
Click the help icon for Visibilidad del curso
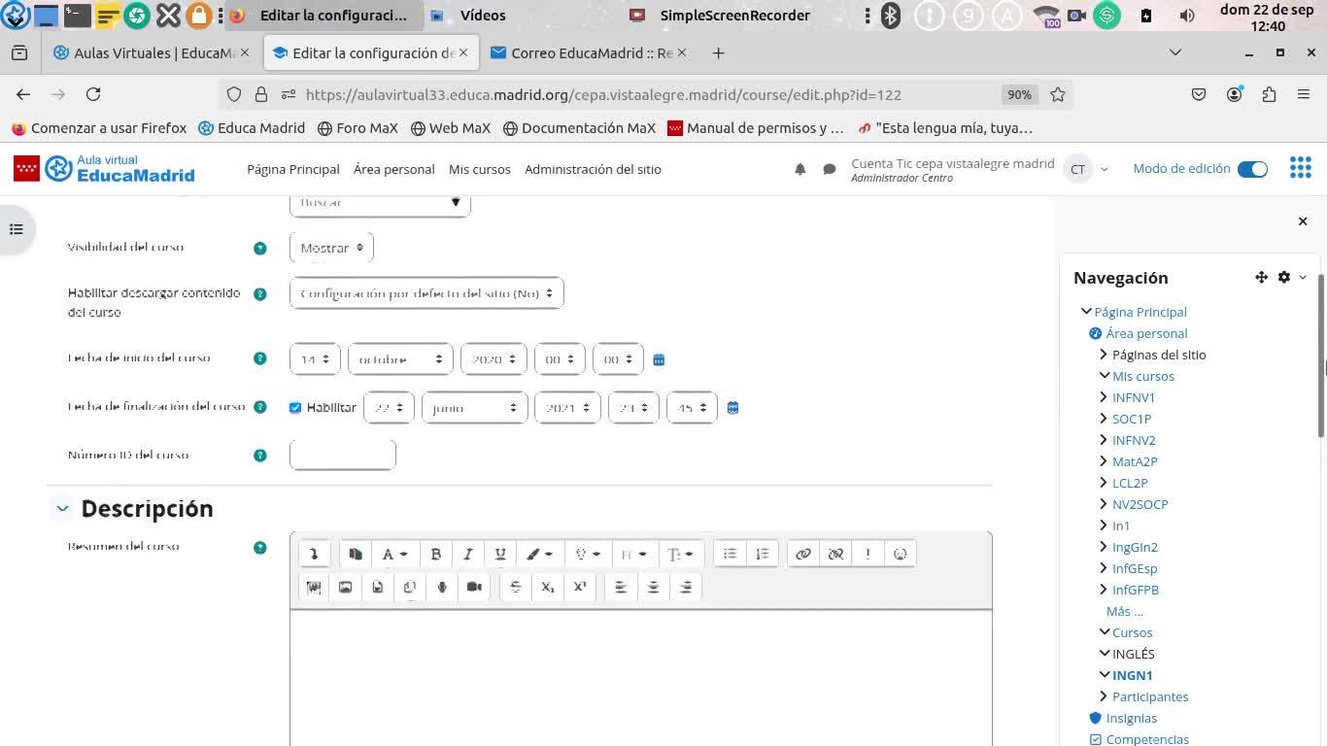coord(260,249)
